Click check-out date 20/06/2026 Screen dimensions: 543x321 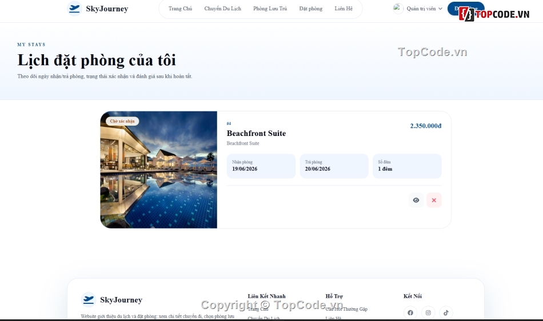pos(318,169)
